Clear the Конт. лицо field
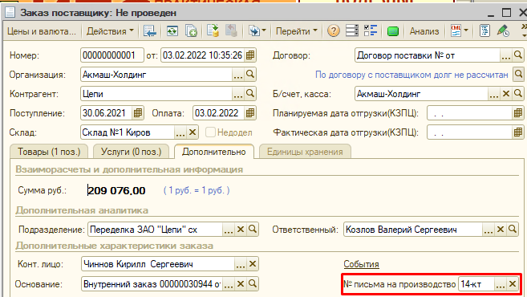 click(253, 264)
